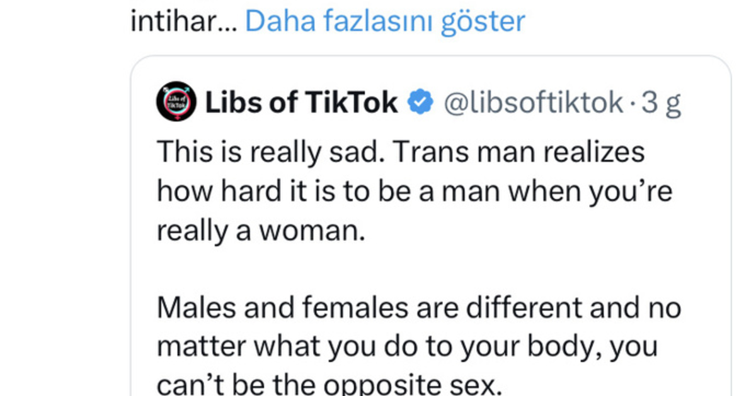Image resolution: width=756 pixels, height=396 pixels.
Task: Select the "Males and females are different" line
Action: 418,309
